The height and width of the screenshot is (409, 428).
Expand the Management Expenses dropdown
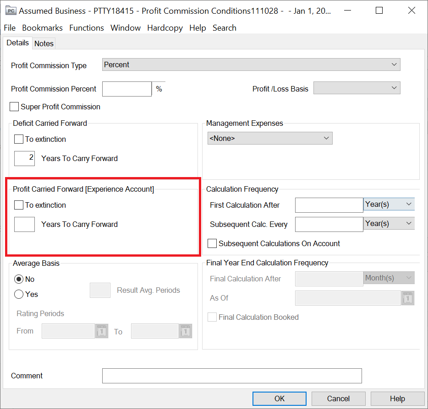[270, 138]
